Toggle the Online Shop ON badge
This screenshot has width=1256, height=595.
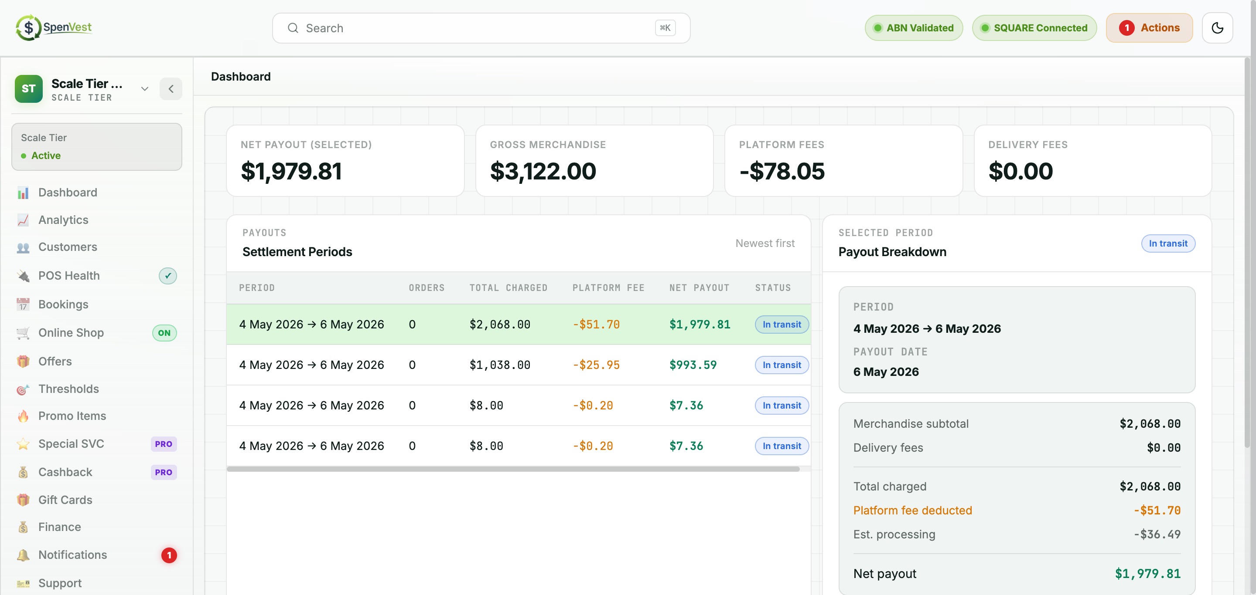pos(164,333)
